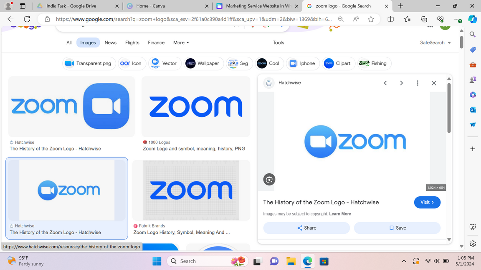The image size is (481, 270).
Task: Open the Favorites list icon
Action: click(x=408, y=19)
